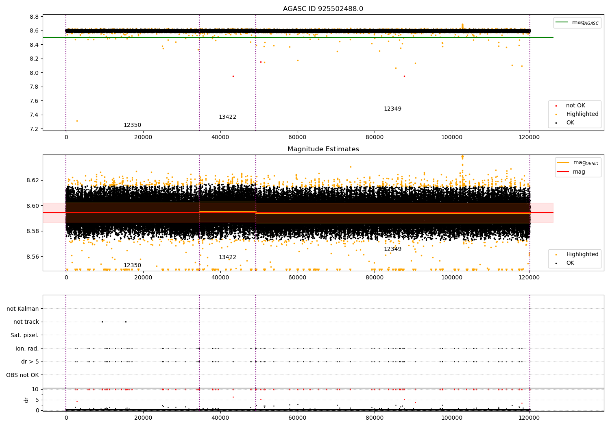Select 'Highlighted' legend entry in the top plot
This screenshot has width=610, height=427.
pyautogui.click(x=582, y=114)
